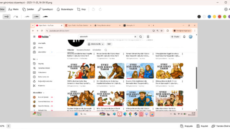This screenshot has width=230, height=129.
Task: Pick the white color swatch
Action: point(204,17)
